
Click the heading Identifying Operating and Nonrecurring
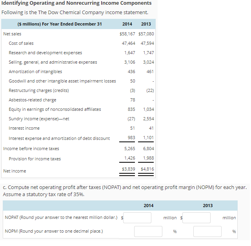[76, 3]
